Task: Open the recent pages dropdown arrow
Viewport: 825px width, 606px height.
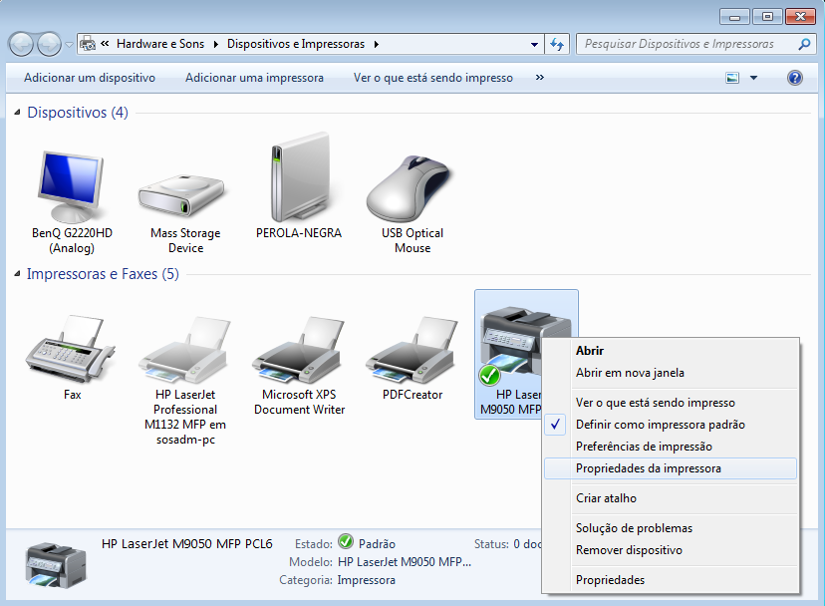Action: [69, 45]
